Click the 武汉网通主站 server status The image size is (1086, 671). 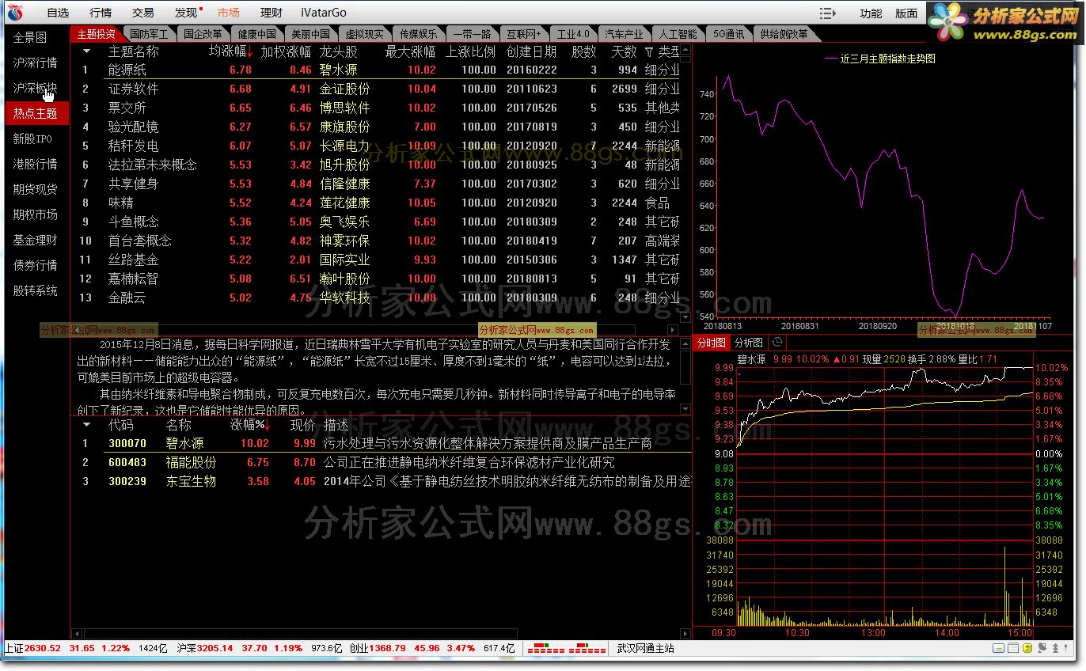pos(646,649)
